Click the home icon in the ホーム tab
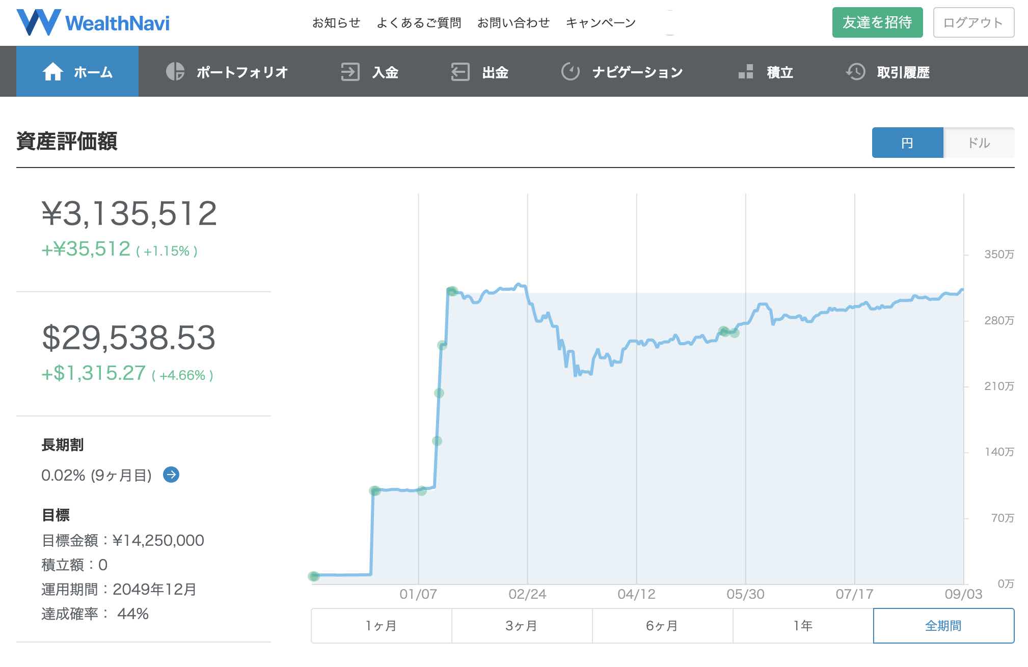Image resolution: width=1028 pixels, height=667 pixels. tap(53, 72)
